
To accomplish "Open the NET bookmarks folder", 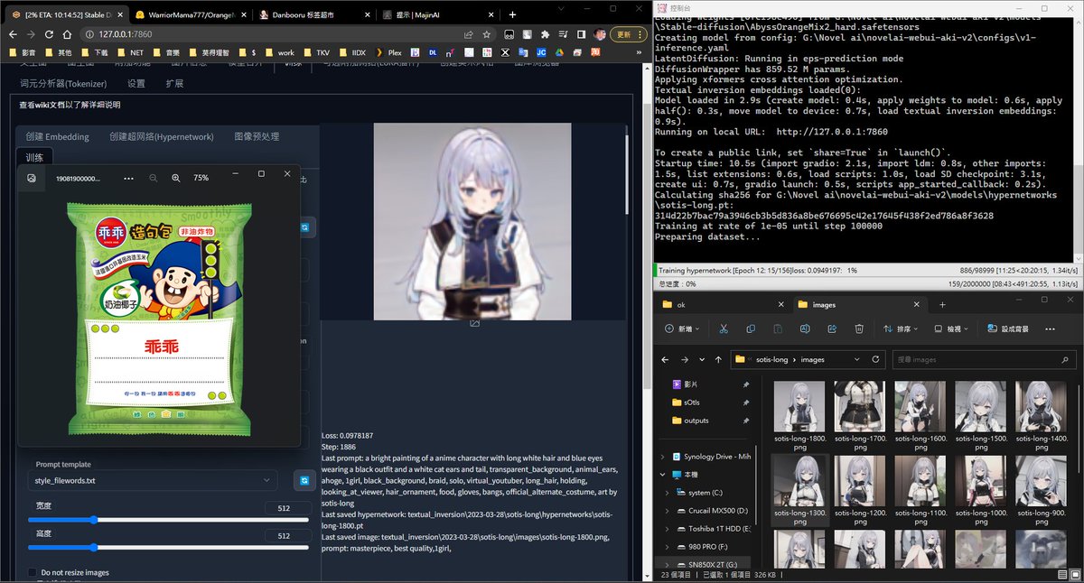I will (x=131, y=52).
